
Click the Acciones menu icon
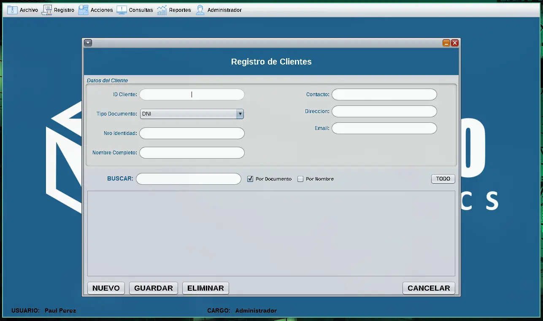(x=83, y=10)
